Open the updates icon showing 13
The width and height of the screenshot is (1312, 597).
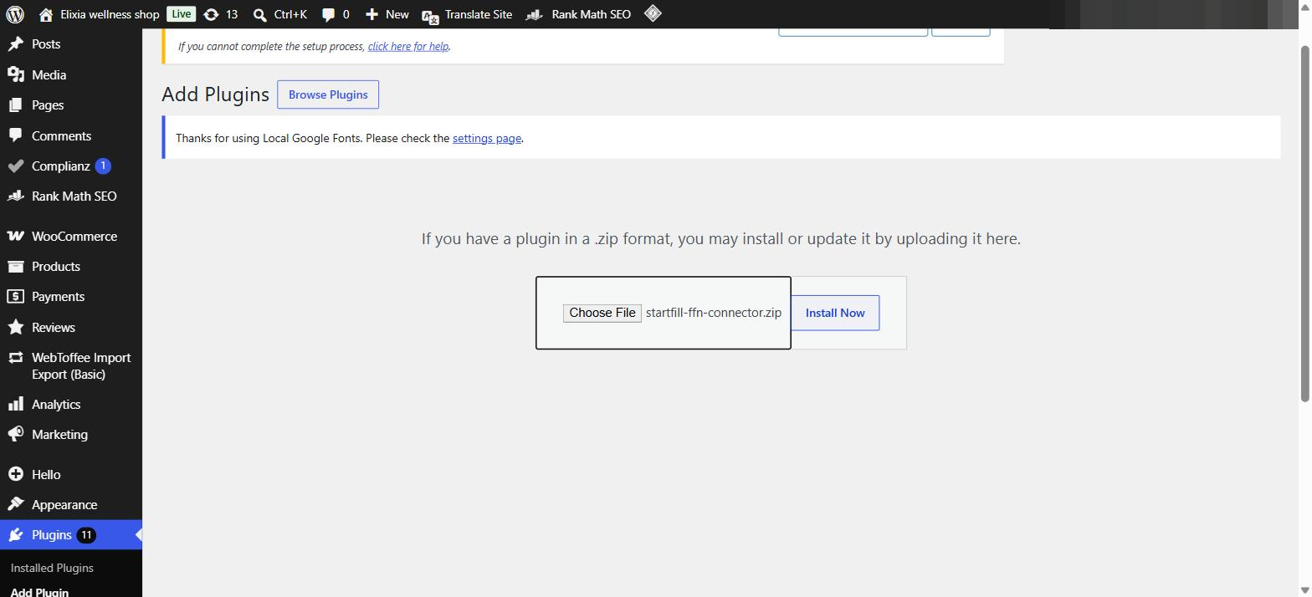coord(211,14)
